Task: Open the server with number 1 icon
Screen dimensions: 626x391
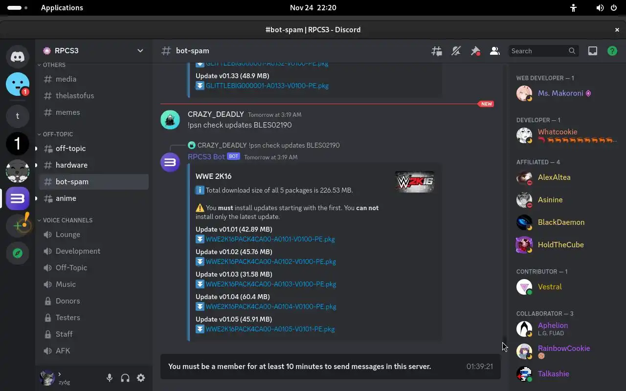Action: [x=18, y=144]
